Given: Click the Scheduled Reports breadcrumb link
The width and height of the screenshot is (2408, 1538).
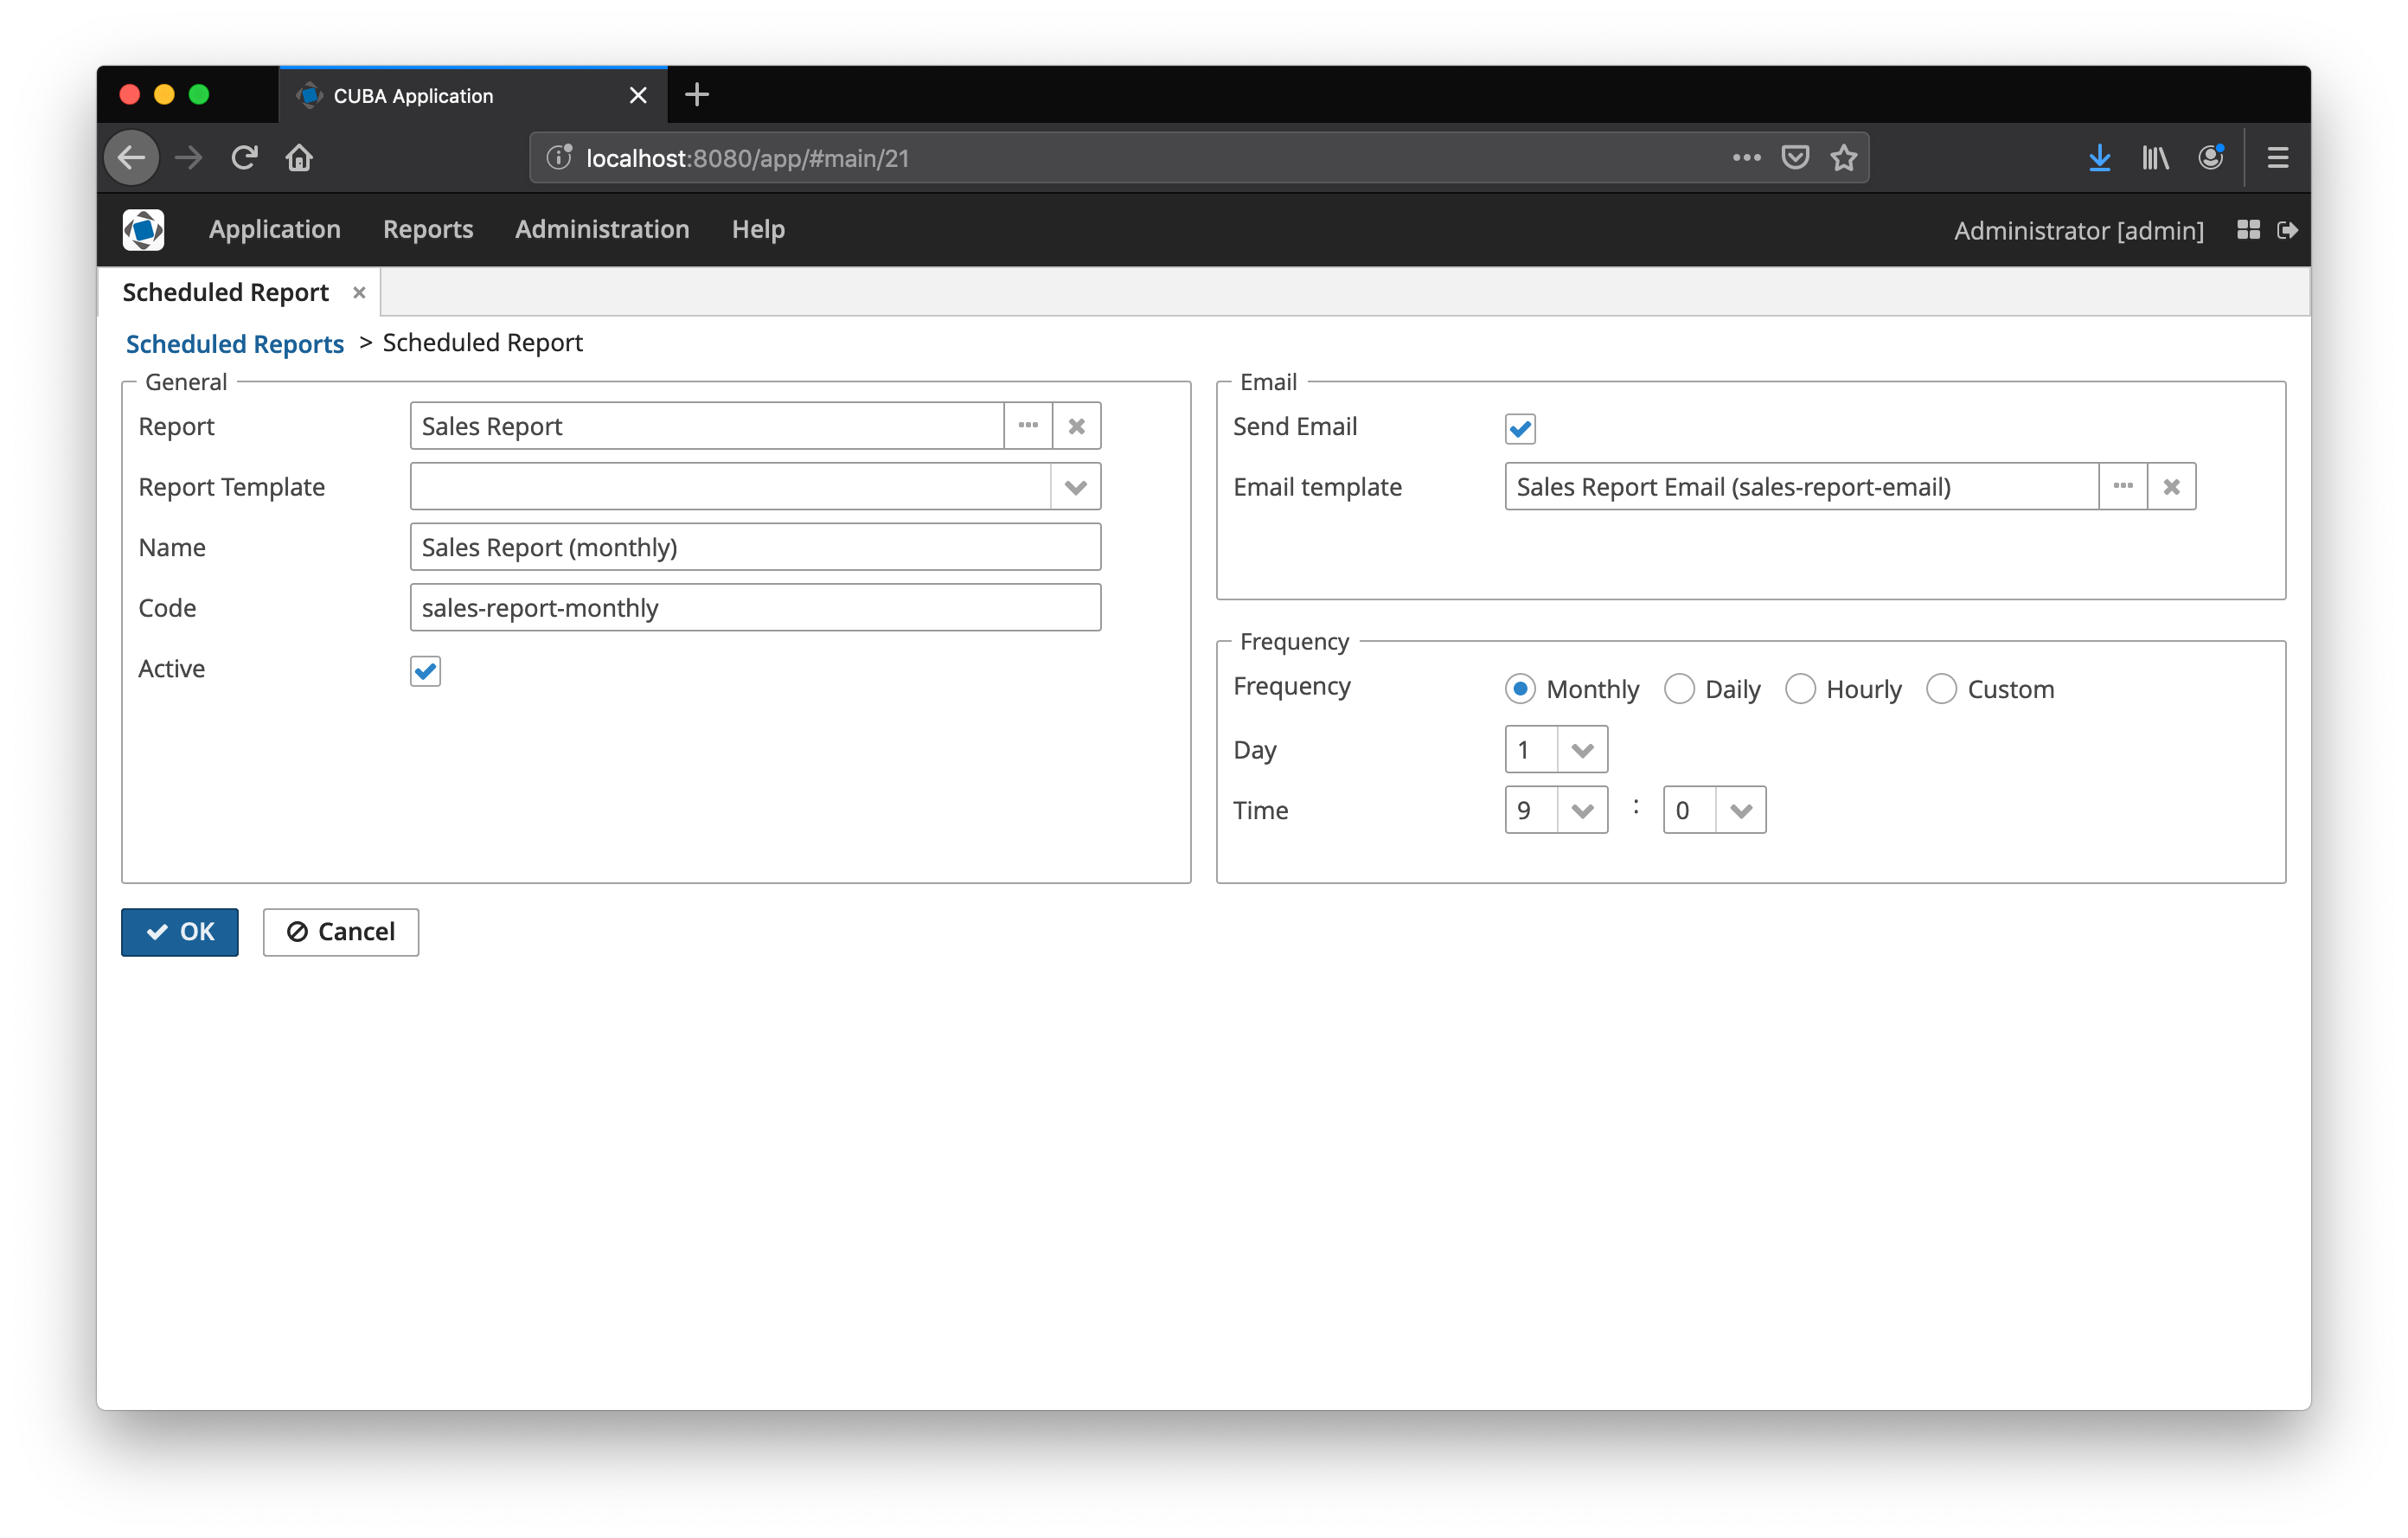Looking at the screenshot, I should pyautogui.click(x=235, y=344).
